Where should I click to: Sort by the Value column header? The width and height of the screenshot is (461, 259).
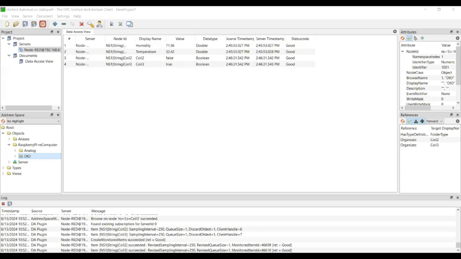(x=180, y=39)
